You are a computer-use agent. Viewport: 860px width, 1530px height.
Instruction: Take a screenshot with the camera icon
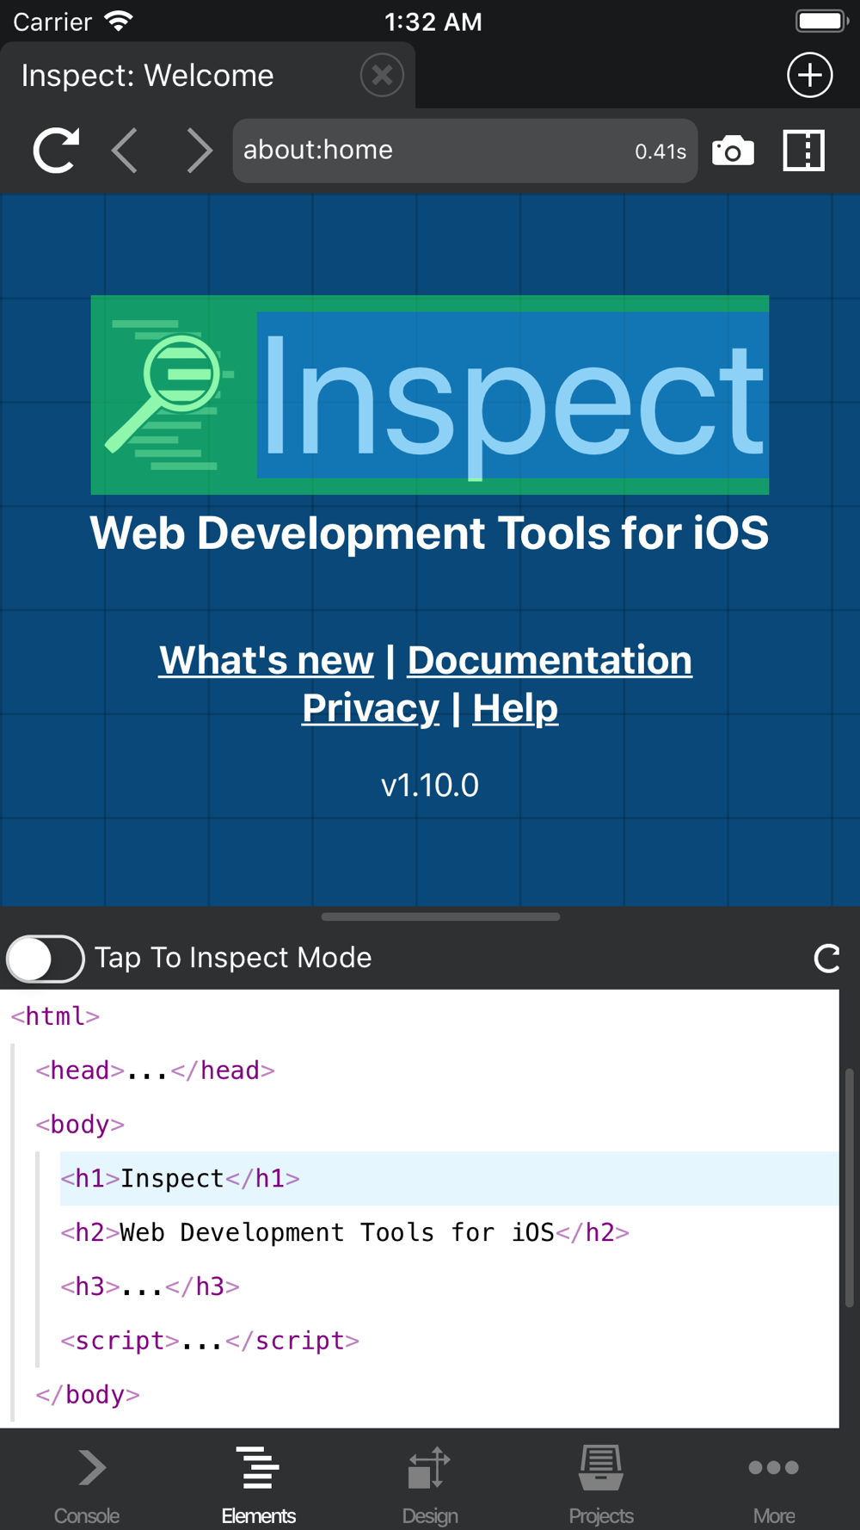tap(733, 151)
